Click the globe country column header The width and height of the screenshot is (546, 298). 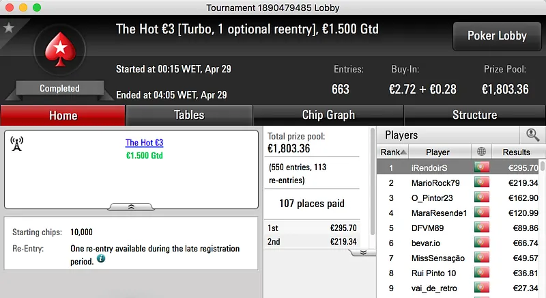coord(483,152)
